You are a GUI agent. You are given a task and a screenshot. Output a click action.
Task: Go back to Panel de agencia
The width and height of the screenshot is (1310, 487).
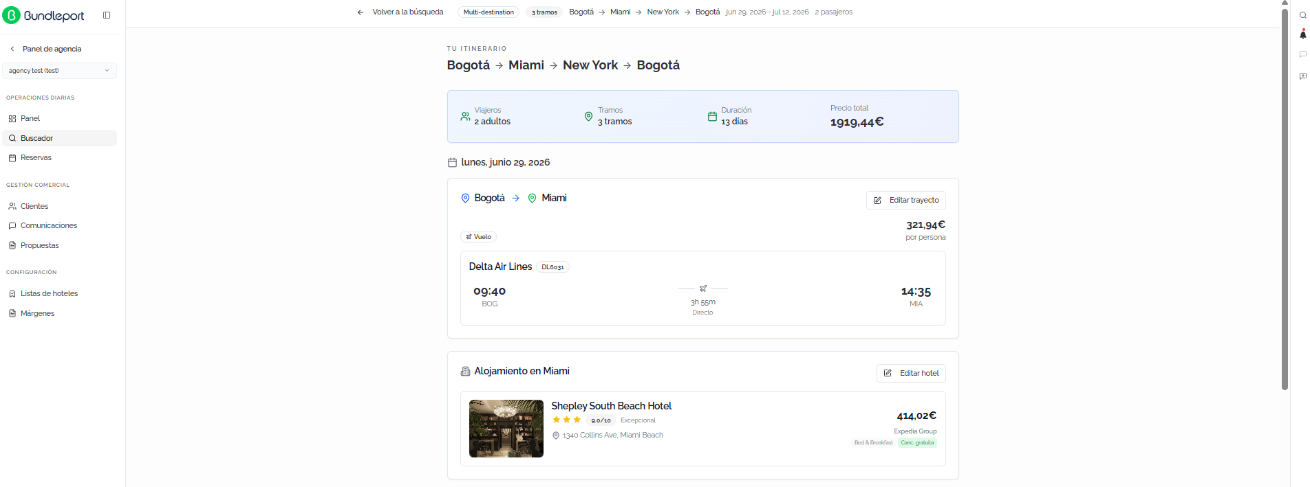coord(46,49)
